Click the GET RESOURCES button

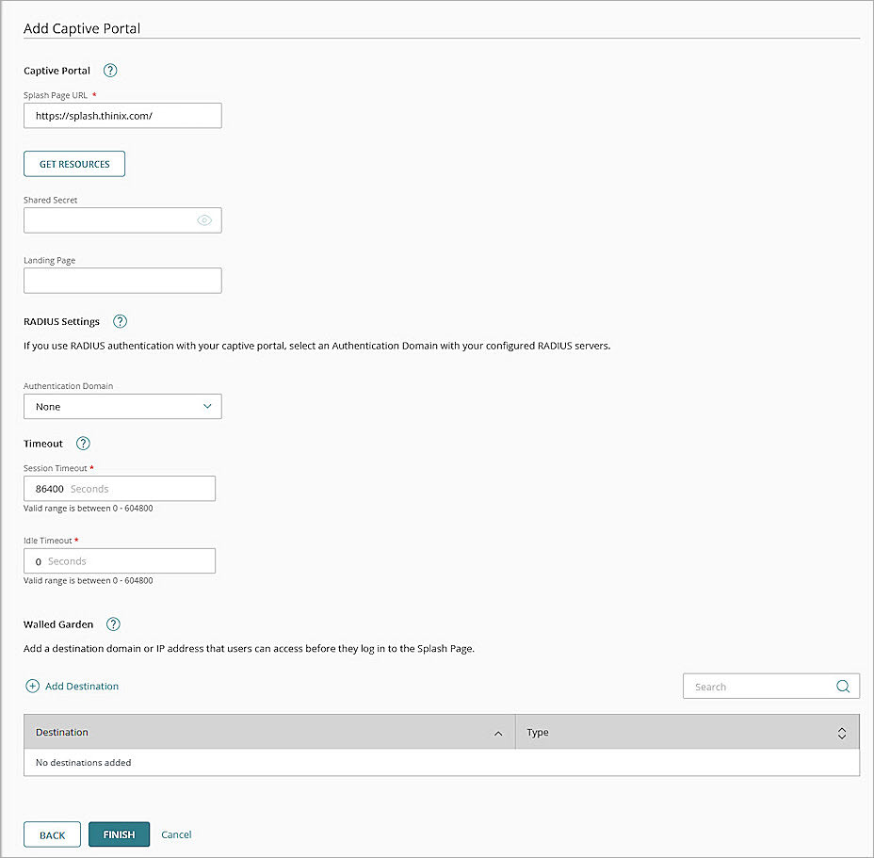(73, 163)
